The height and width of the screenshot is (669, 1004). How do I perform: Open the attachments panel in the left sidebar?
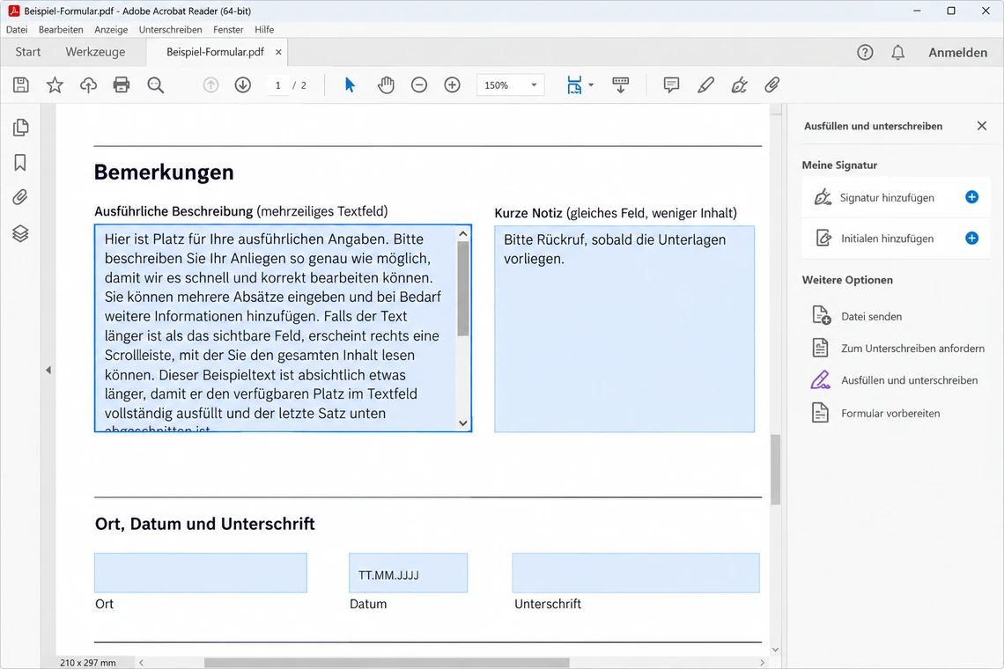(20, 197)
